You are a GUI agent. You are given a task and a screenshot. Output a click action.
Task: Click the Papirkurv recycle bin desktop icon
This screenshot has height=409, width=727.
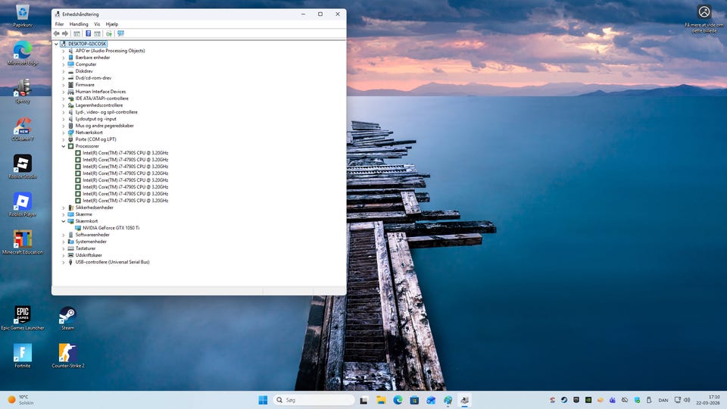22,15
